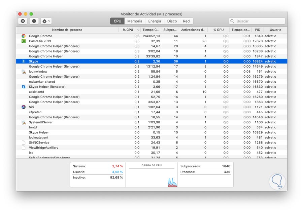Focus the Buscar search field
Viewport: 303px width, 212px height.
(257, 21)
